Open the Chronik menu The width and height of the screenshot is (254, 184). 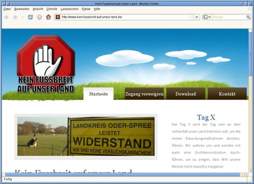click(52, 9)
